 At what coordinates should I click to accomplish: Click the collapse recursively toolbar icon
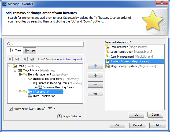coord(32,59)
